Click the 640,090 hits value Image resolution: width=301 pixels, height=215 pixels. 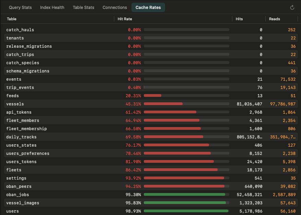pos(253,187)
